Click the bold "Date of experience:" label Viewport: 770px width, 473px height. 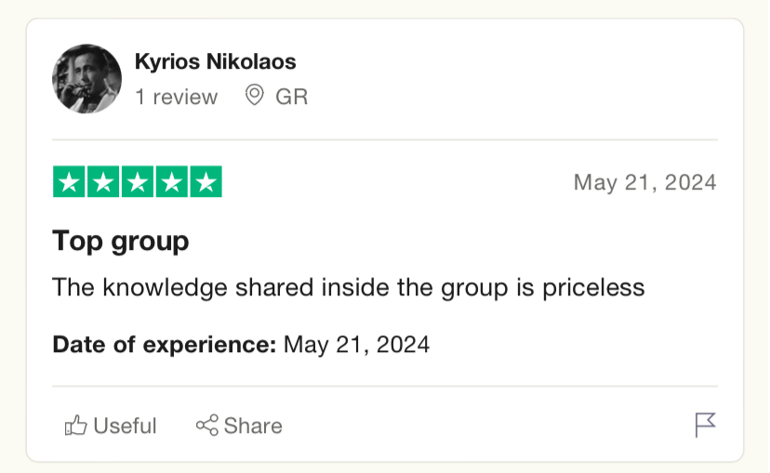click(165, 345)
